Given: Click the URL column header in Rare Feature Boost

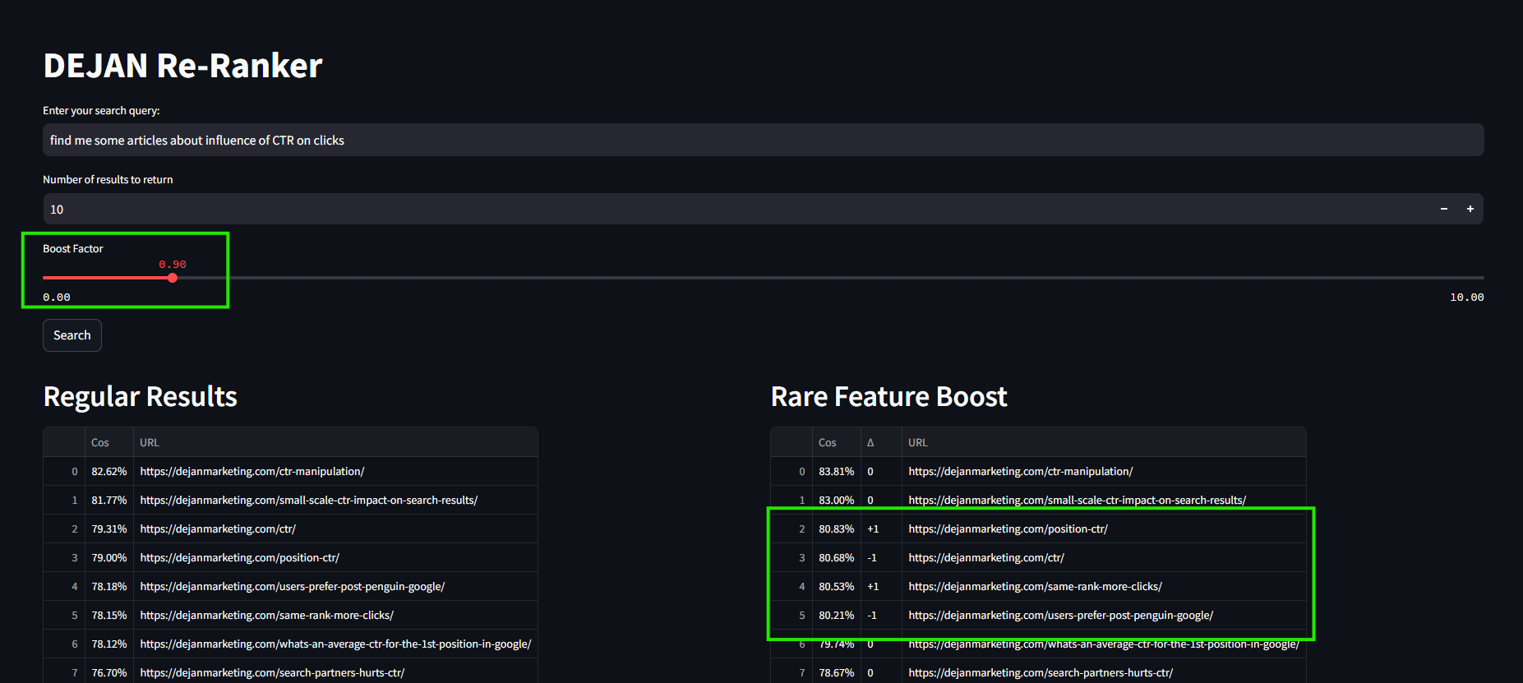Looking at the screenshot, I should pyautogui.click(x=1104, y=442).
